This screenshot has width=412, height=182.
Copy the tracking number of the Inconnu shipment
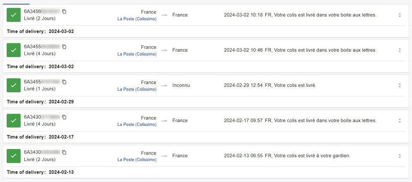[64, 82]
